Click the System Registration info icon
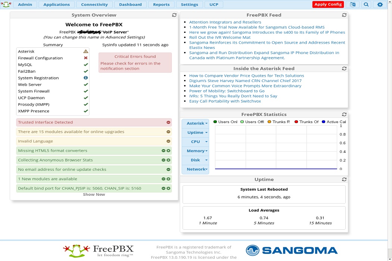Image resolution: width=392 pixels, height=261 pixels. point(86,78)
